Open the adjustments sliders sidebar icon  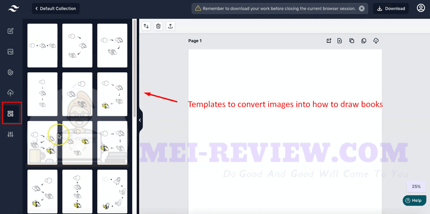point(10,135)
